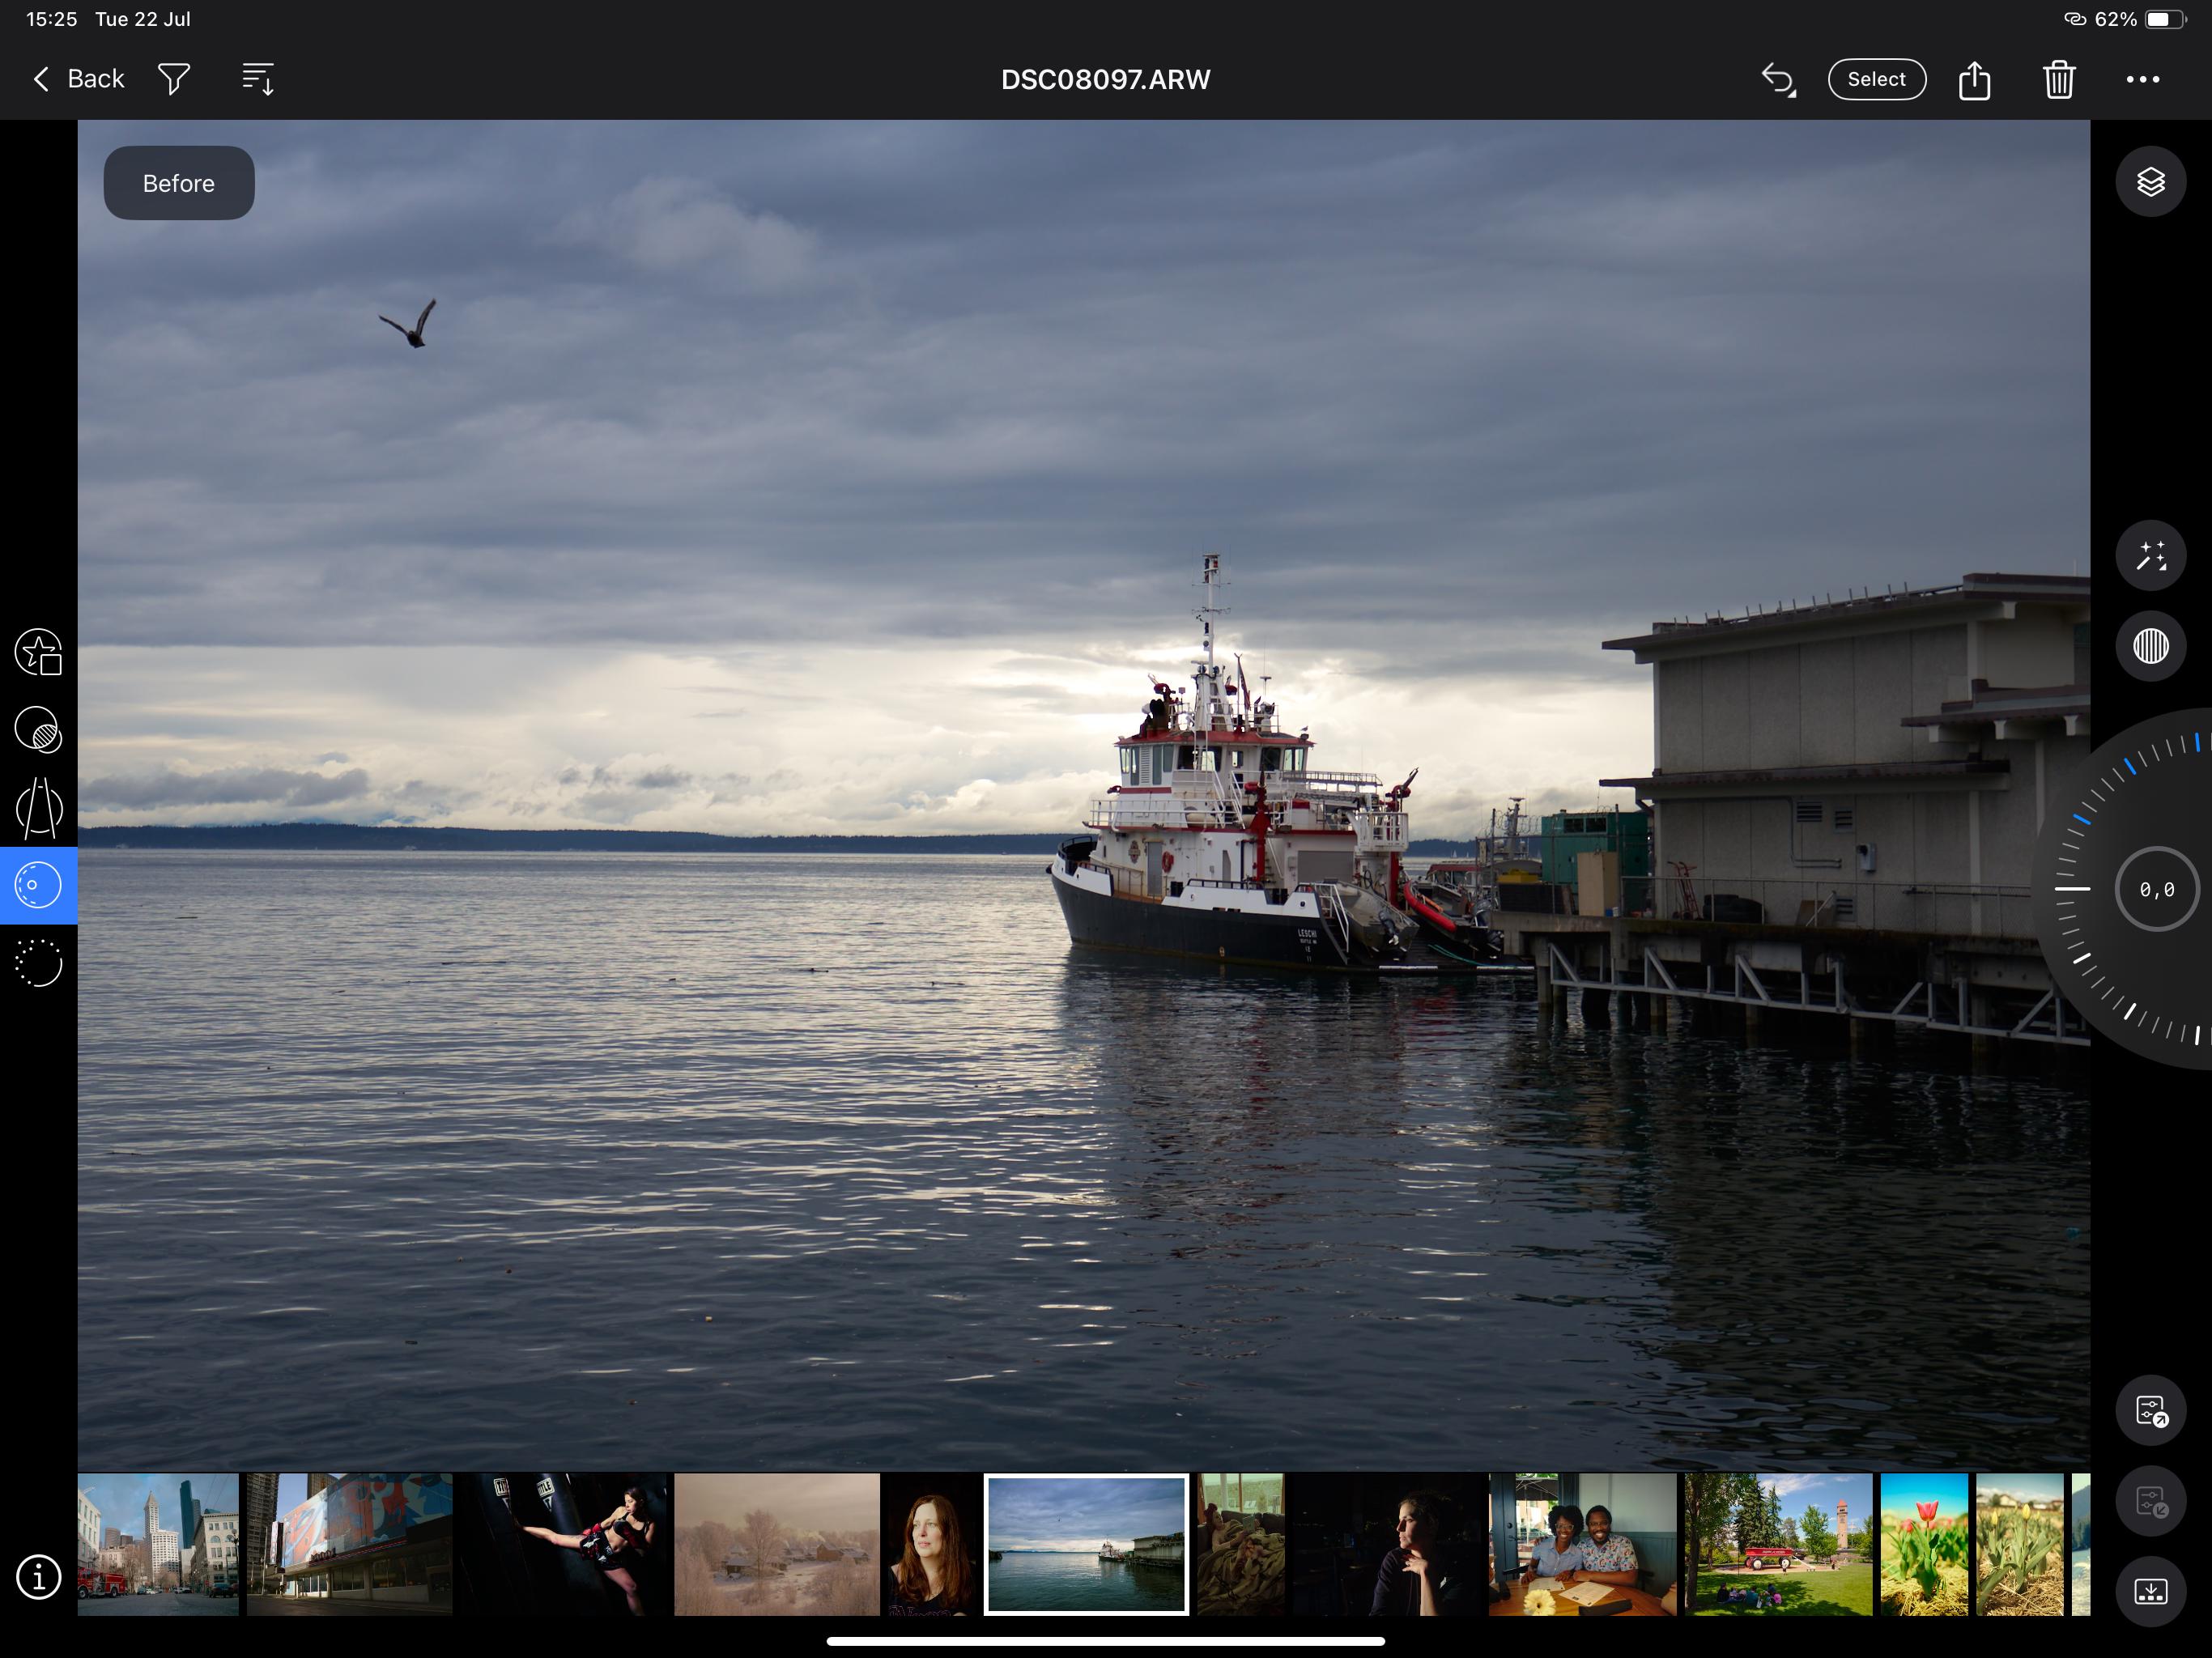Open the red tulips thumbnail
Screen dimensions: 2212x1658
[1924, 1544]
